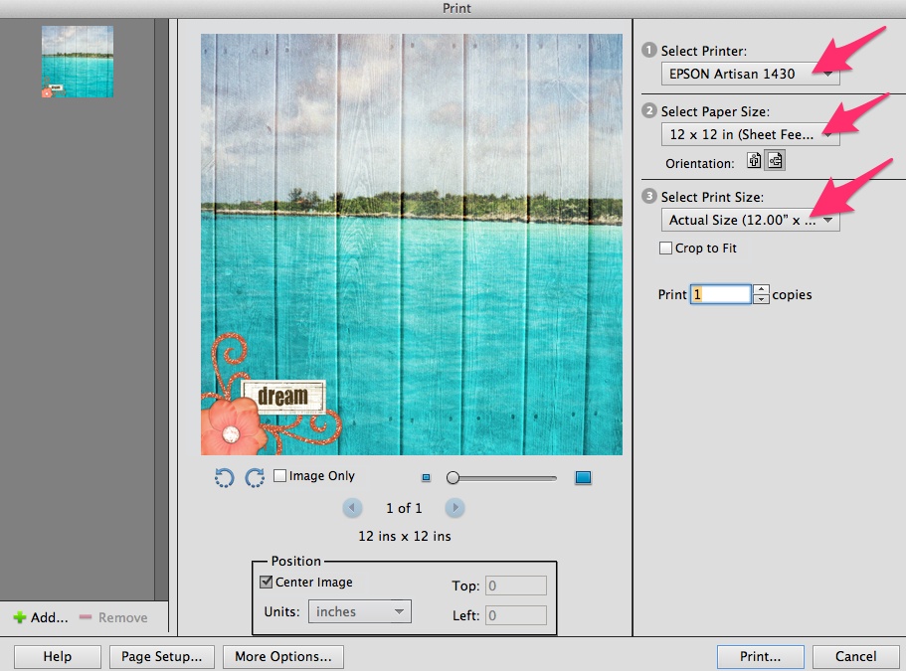Click the Page Setup... button
The height and width of the screenshot is (671, 906).
tap(161, 656)
